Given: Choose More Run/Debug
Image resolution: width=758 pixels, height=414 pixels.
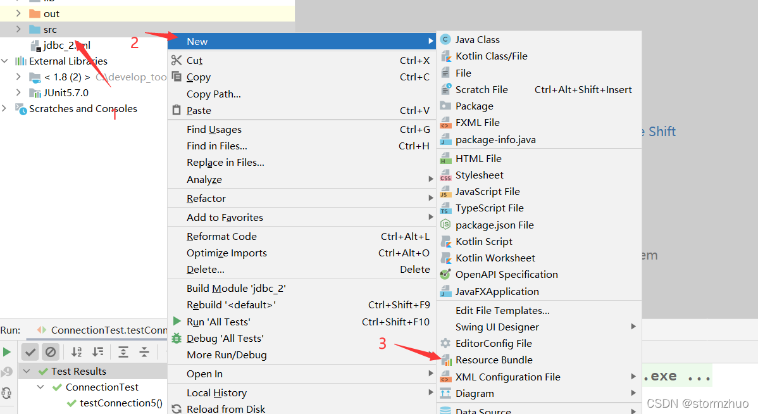Looking at the screenshot, I should tap(302, 355).
